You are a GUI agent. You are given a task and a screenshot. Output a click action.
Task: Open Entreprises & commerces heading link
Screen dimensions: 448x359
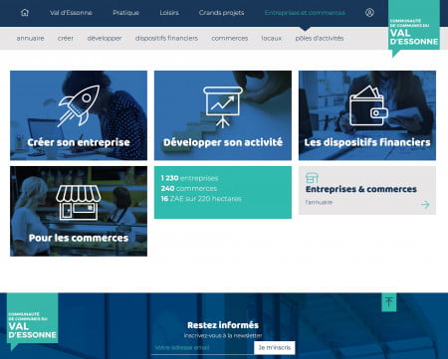(x=361, y=189)
